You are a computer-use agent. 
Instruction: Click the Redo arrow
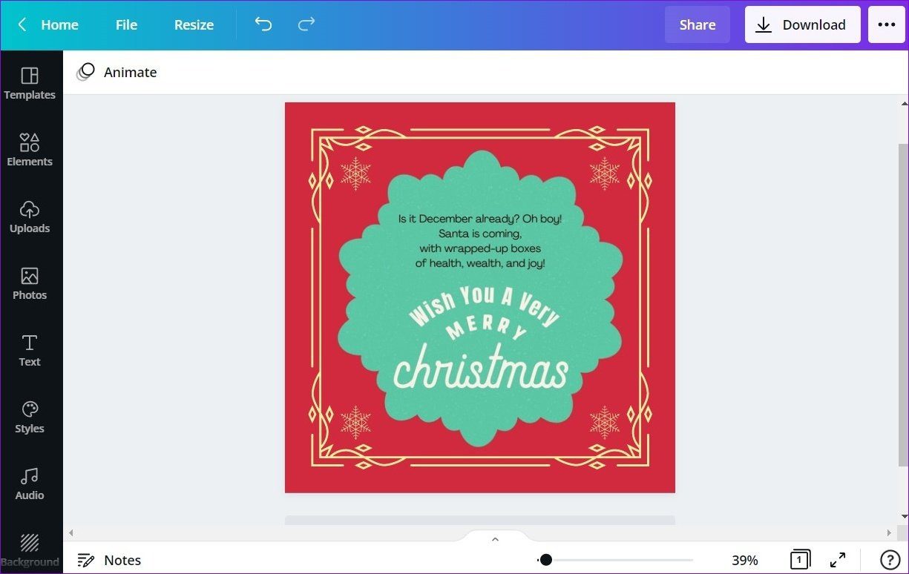pos(306,24)
